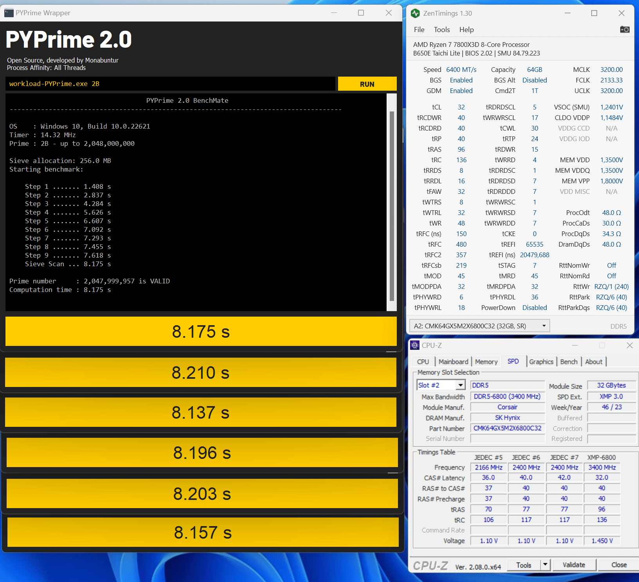Click the Close button in CPU-Z
The width and height of the screenshot is (639, 582).
point(619,565)
